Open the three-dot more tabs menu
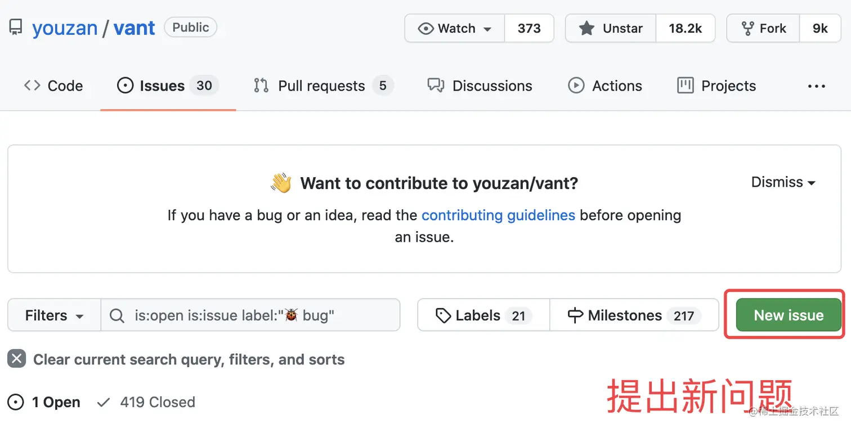Screen dimensions: 851x429 [816, 86]
